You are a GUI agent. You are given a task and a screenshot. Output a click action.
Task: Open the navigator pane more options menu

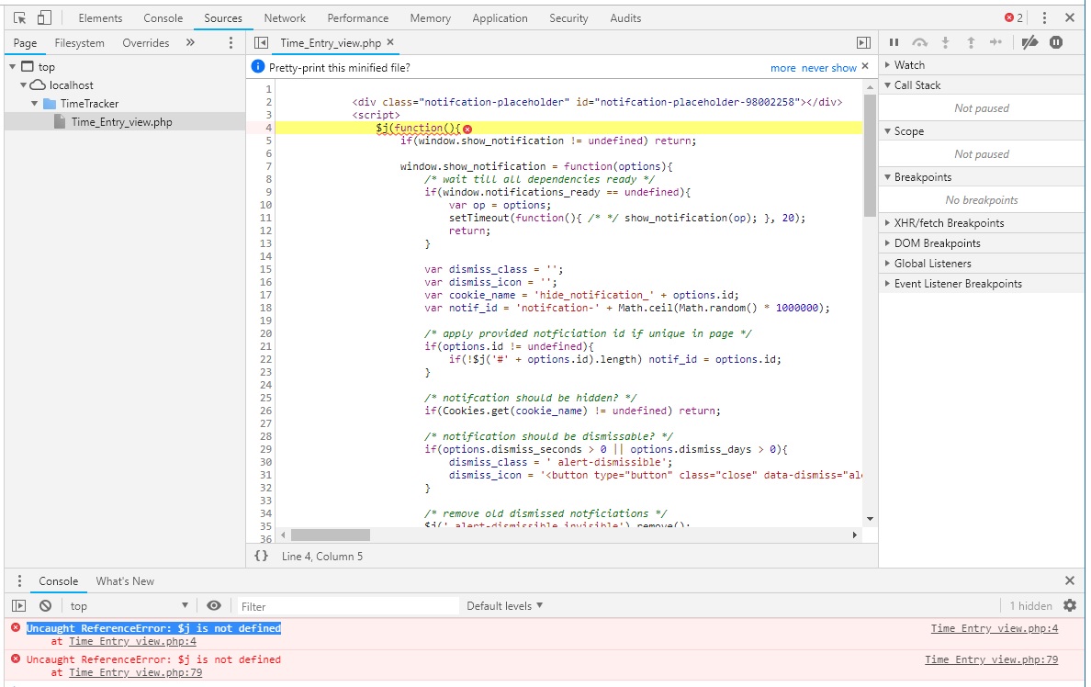[x=231, y=43]
